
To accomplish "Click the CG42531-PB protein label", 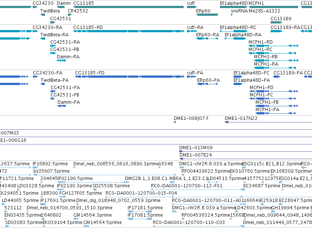I will coord(65,95).
